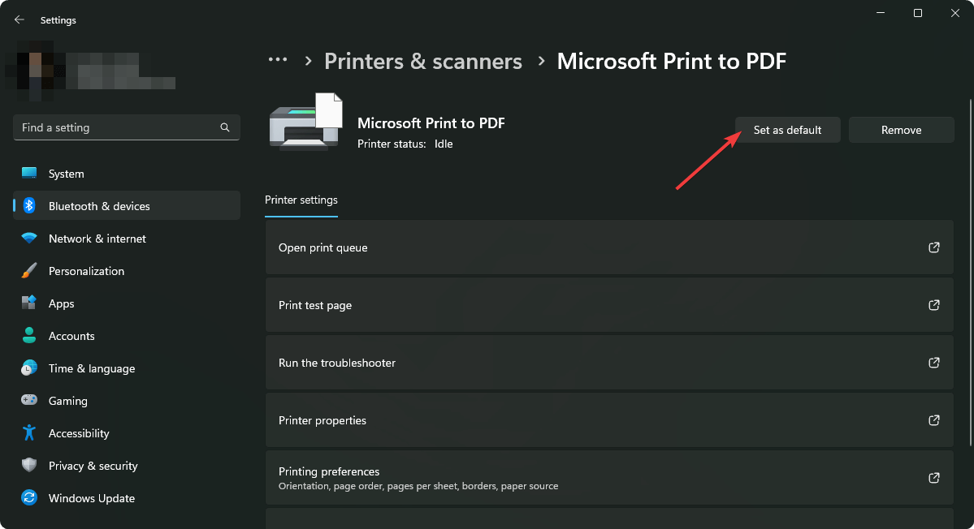Click the Network wifi icon
Image resolution: width=974 pixels, height=529 pixels.
(29, 239)
